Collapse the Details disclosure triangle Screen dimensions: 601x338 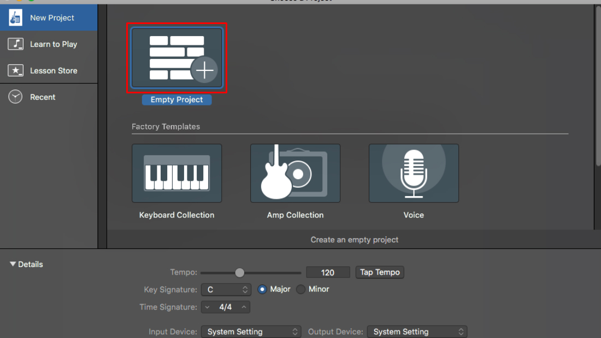pos(13,264)
